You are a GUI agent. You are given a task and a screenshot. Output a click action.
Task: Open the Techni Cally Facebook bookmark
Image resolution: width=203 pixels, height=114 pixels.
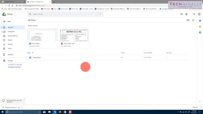click(63, 9)
